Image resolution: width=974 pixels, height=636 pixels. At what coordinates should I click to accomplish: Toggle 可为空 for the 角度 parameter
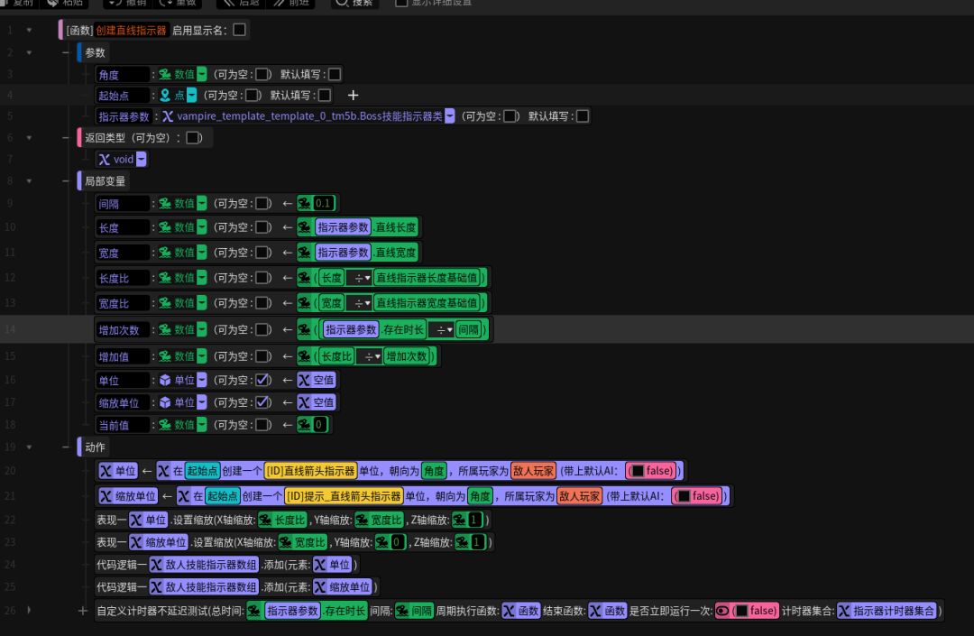pos(262,74)
